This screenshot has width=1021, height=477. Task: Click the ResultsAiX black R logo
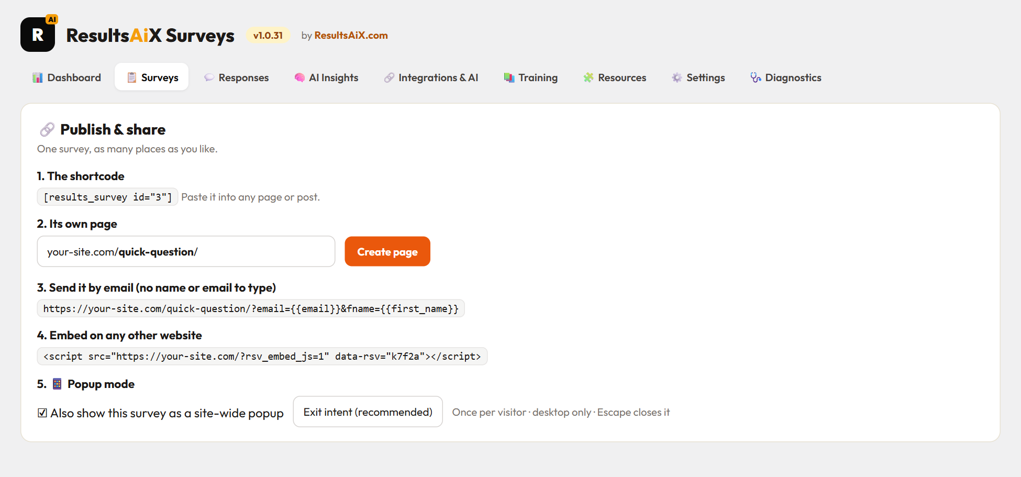[x=38, y=35]
